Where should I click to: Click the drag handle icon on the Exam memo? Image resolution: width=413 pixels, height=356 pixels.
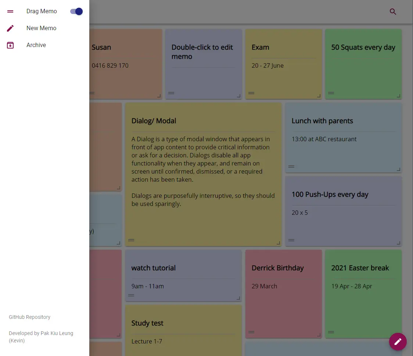pyautogui.click(x=251, y=93)
